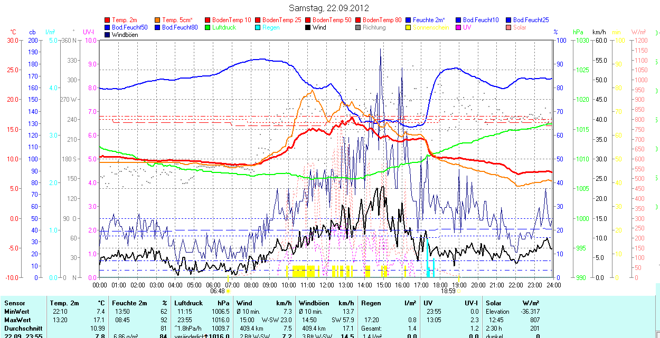Click the dark Windböen legend swatch
Screen dimensions: 660x338
pyautogui.click(x=108, y=35)
